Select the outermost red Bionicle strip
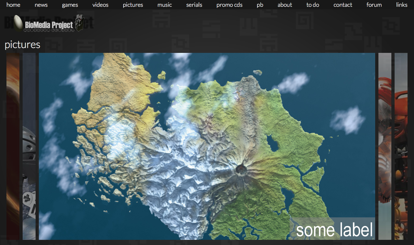414x245 pixels. coord(401,146)
